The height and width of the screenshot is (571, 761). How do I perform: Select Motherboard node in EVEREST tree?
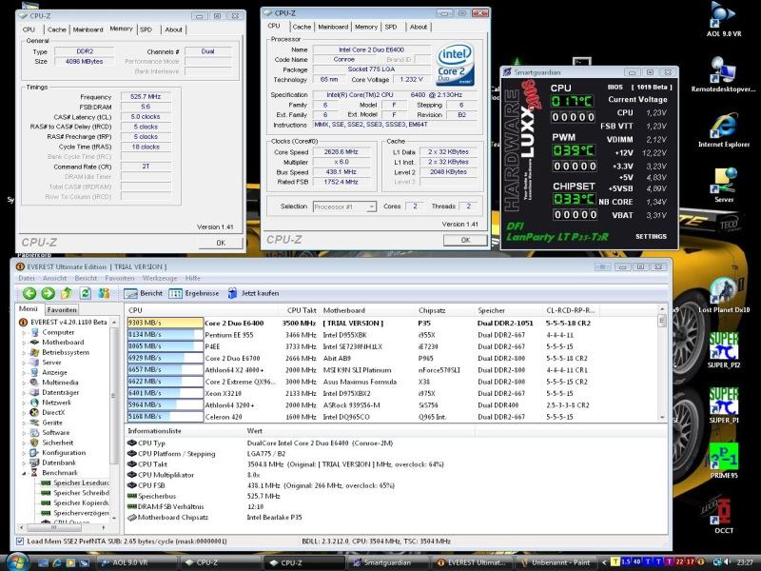point(63,343)
